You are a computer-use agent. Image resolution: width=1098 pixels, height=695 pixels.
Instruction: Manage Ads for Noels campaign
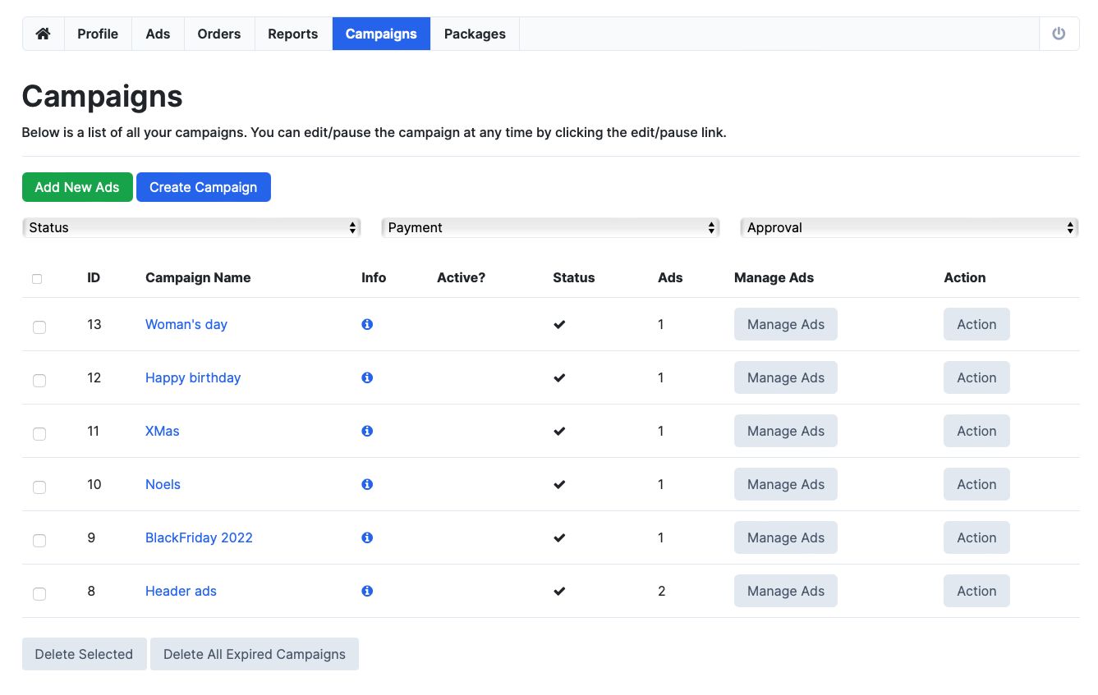(x=786, y=484)
